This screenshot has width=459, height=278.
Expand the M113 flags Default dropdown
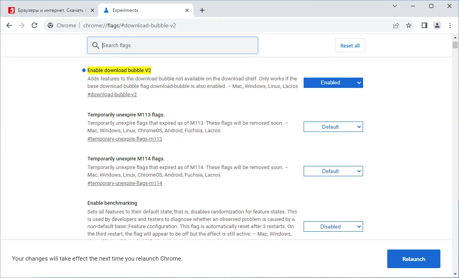pos(333,127)
